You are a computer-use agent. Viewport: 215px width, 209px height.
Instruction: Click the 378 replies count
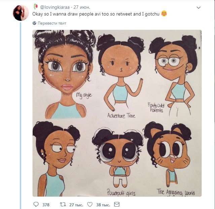pos(46,205)
